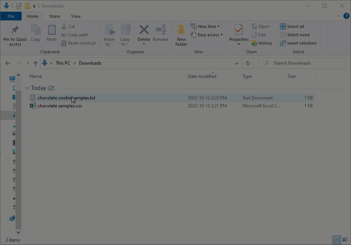This screenshot has height=245, width=351.
Task: Open the New item dropdown
Action: [x=205, y=26]
